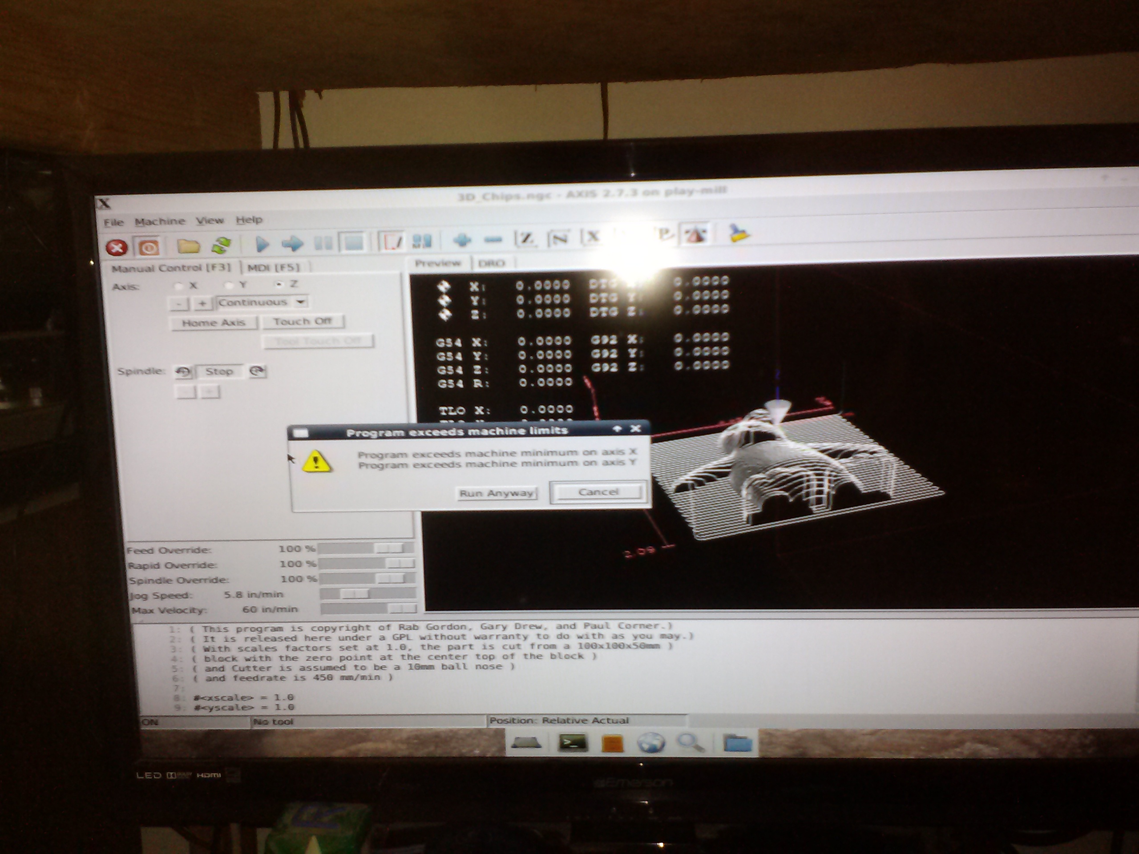1139x854 pixels.
Task: Jog the axis in the positive direction
Action: tap(202, 303)
